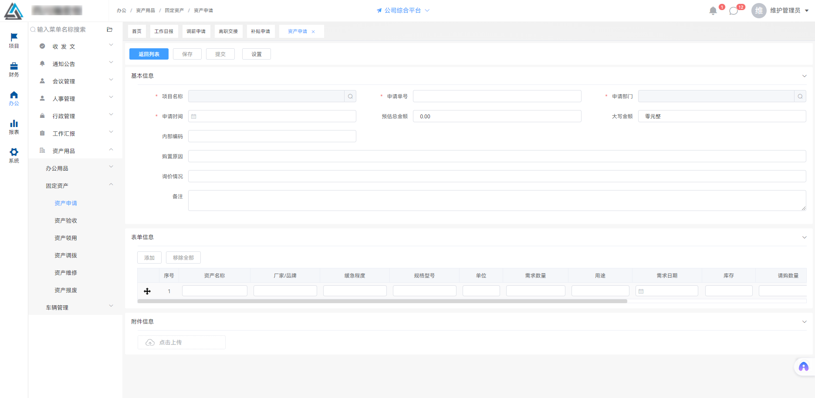
Task: Open 资产报废 in the sidebar
Action: (x=66, y=290)
